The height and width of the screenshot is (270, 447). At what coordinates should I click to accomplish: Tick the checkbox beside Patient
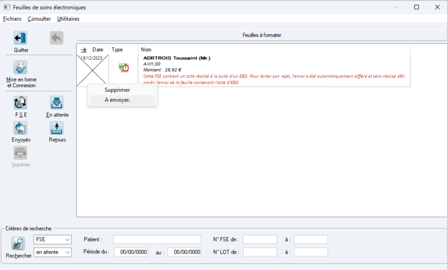78,240
